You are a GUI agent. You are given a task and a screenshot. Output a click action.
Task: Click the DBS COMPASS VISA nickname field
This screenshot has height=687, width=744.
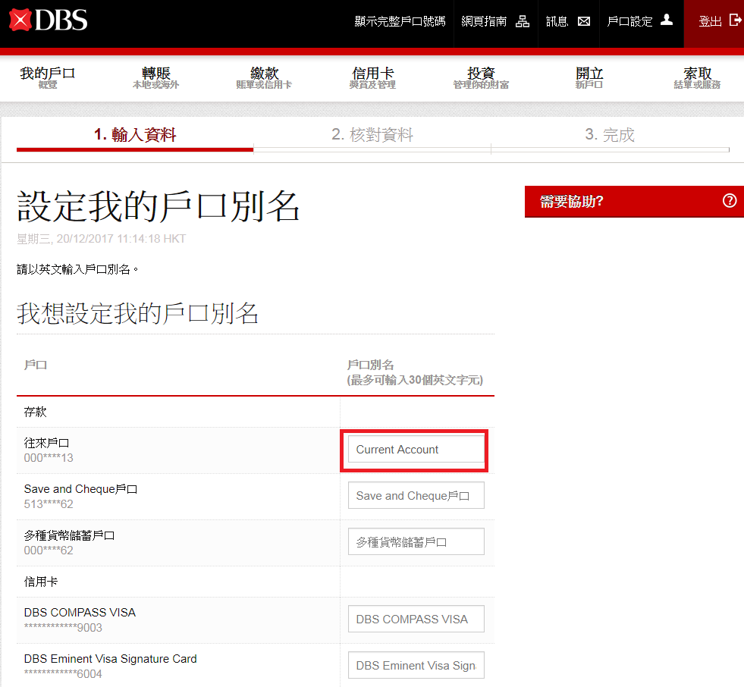click(x=416, y=619)
